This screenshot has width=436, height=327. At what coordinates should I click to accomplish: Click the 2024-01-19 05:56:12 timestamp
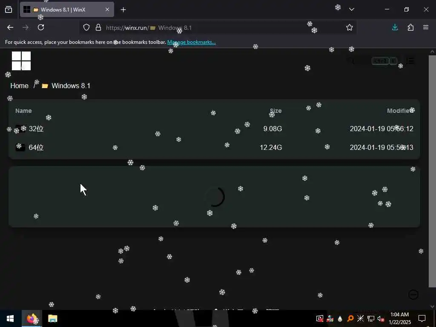381,129
